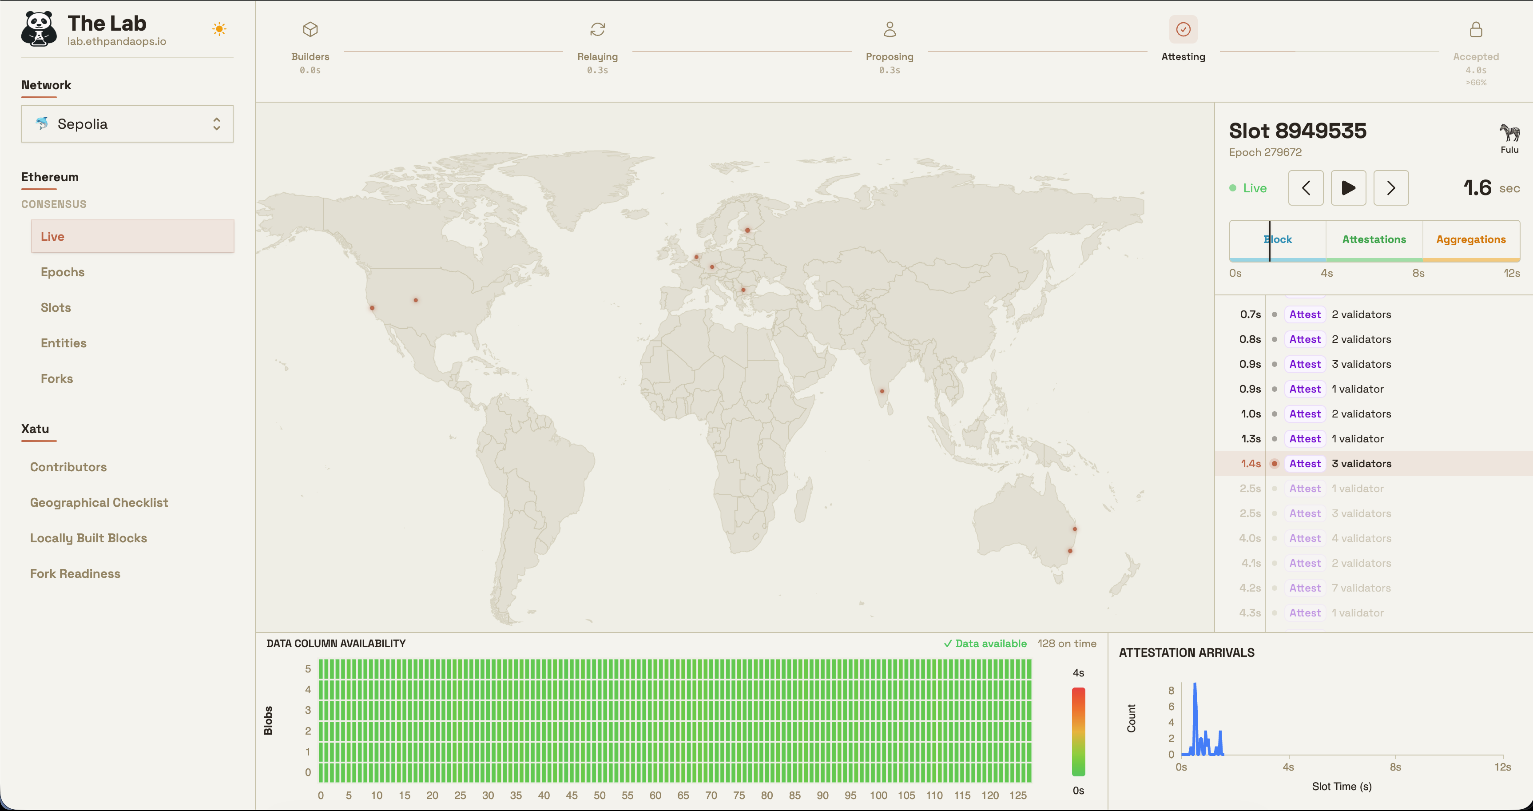This screenshot has width=1533, height=811.
Task: Click the panda logo of The Lab
Action: coord(39,28)
